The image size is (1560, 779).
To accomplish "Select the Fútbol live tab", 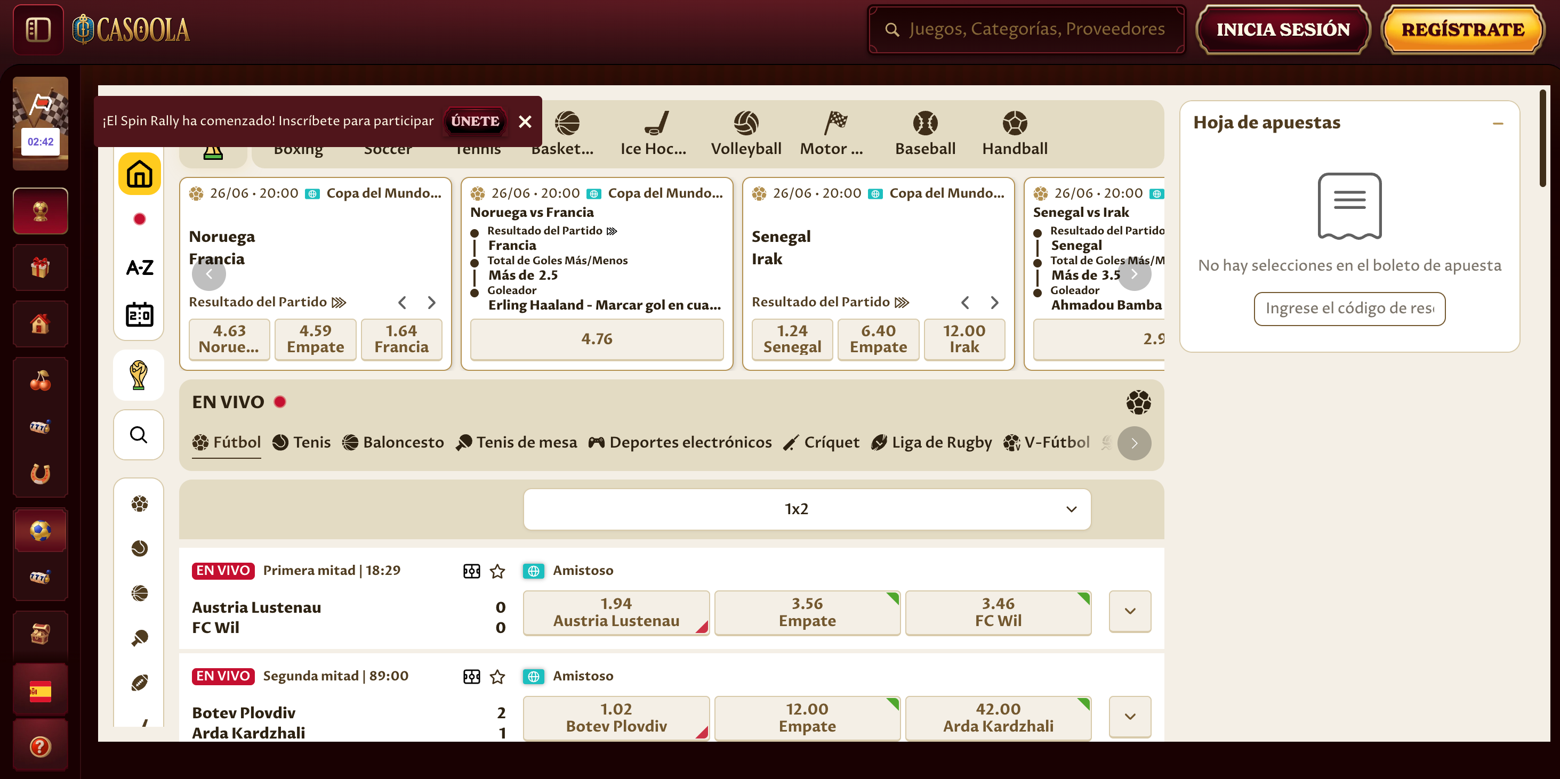I will (x=227, y=442).
